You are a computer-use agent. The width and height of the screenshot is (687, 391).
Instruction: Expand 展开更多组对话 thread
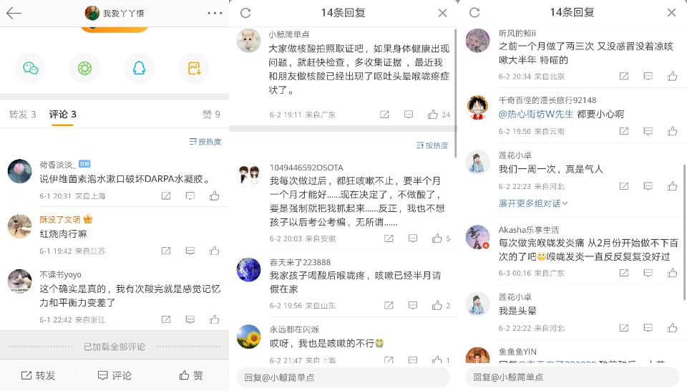532,203
